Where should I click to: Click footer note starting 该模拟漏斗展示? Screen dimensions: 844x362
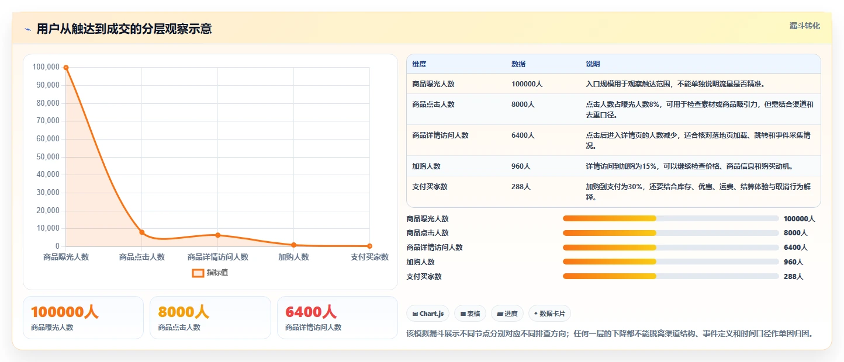click(x=610, y=333)
